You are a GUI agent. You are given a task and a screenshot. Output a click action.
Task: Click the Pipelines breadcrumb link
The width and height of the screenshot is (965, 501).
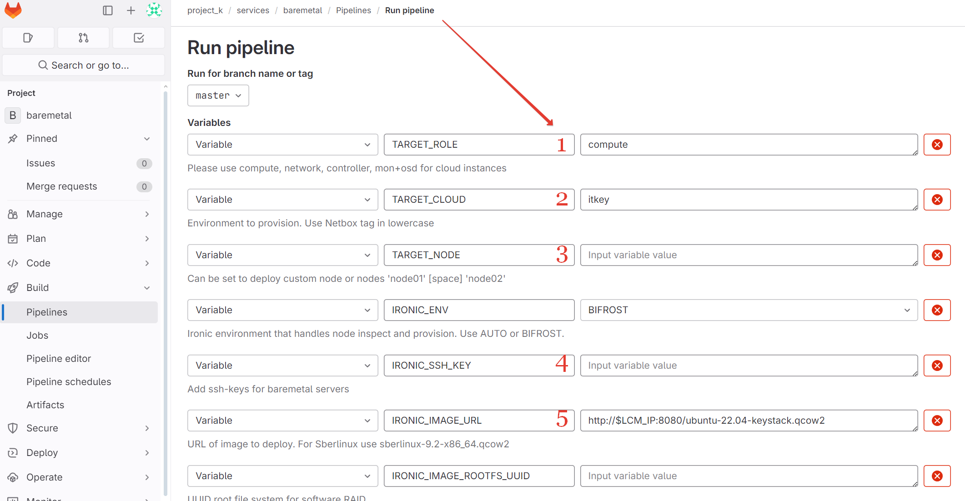pos(353,10)
